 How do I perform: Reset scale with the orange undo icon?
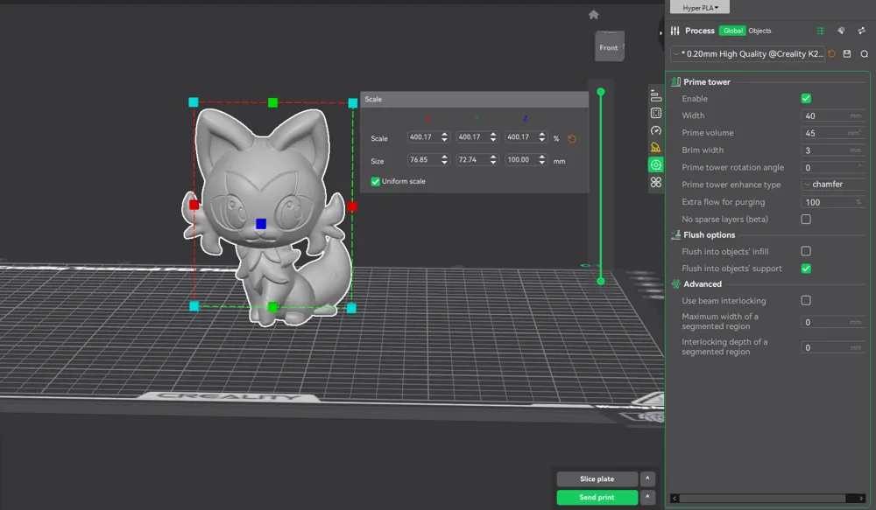[x=571, y=139]
